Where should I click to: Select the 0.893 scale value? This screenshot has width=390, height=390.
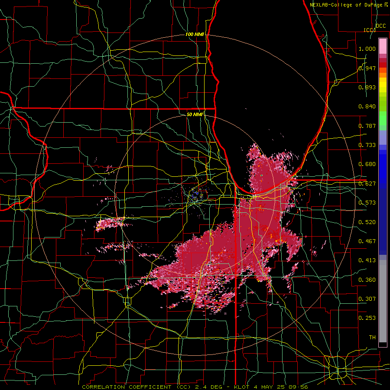(x=367, y=87)
